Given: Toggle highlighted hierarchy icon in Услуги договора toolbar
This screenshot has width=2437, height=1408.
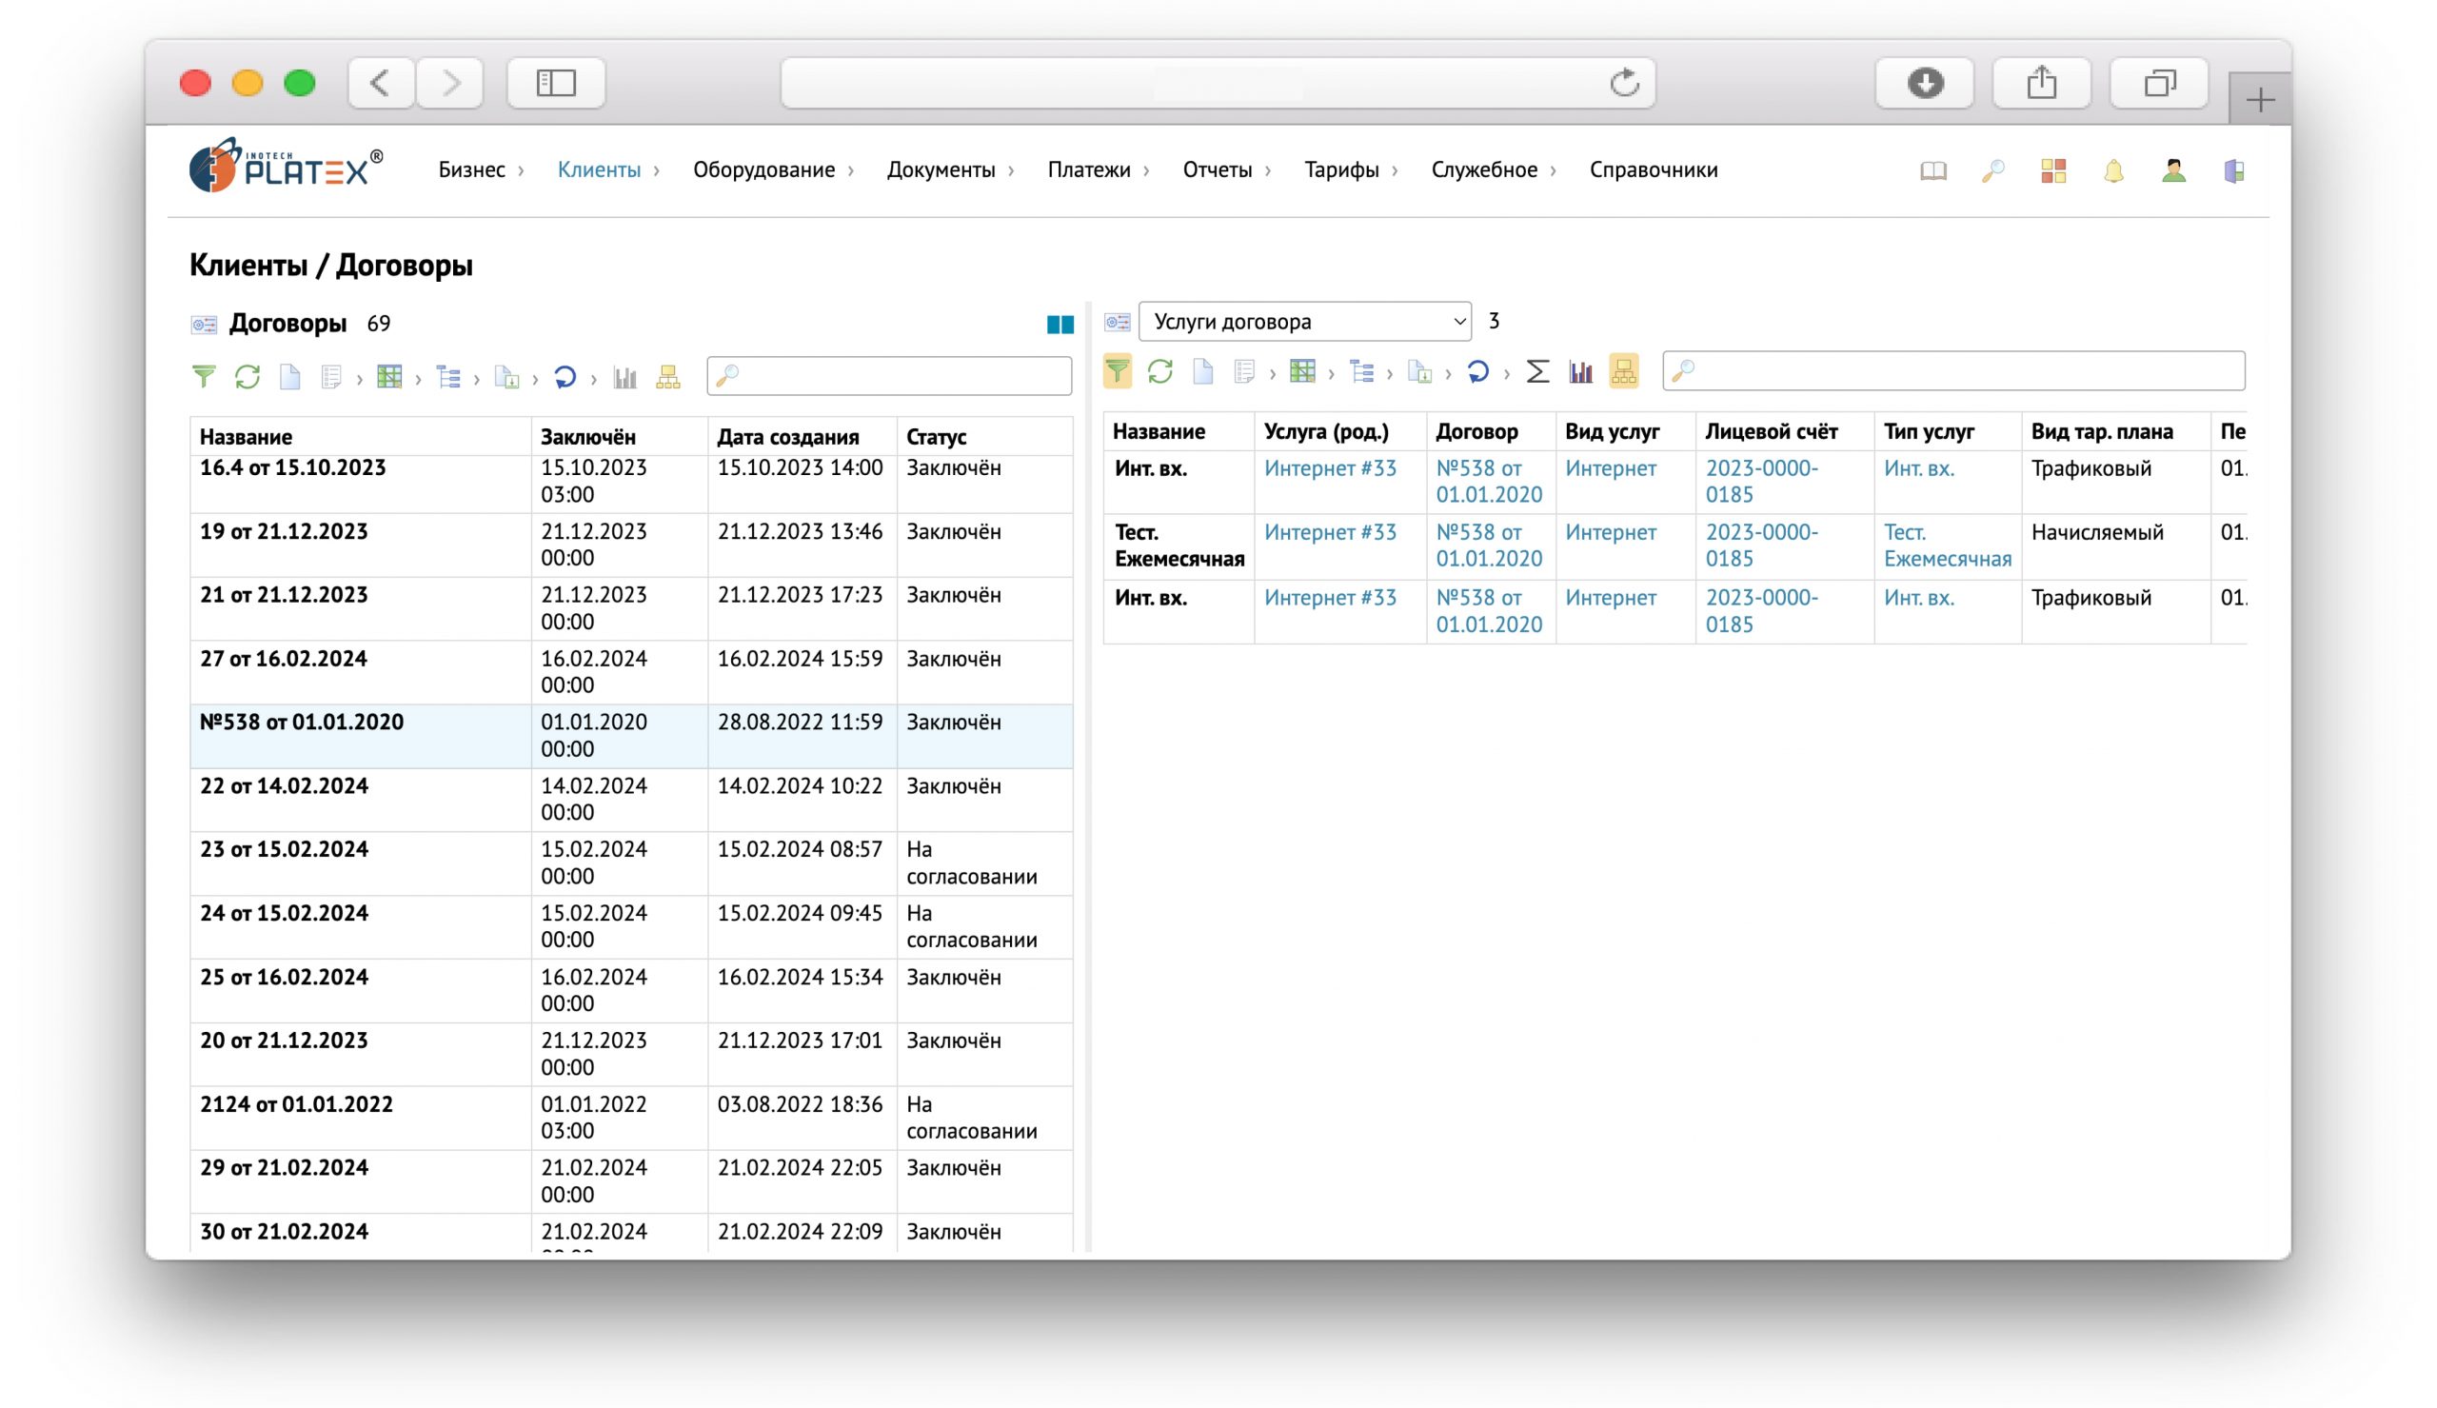Looking at the screenshot, I should tap(1624, 371).
